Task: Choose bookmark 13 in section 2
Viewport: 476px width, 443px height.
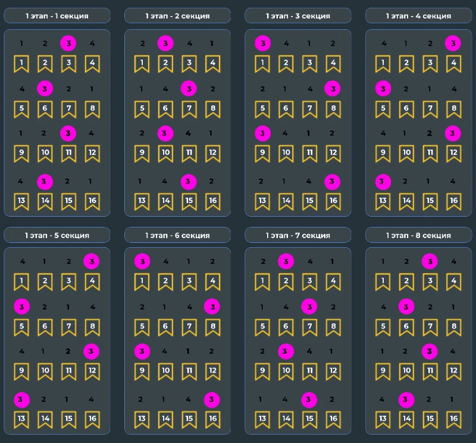Action: point(142,201)
